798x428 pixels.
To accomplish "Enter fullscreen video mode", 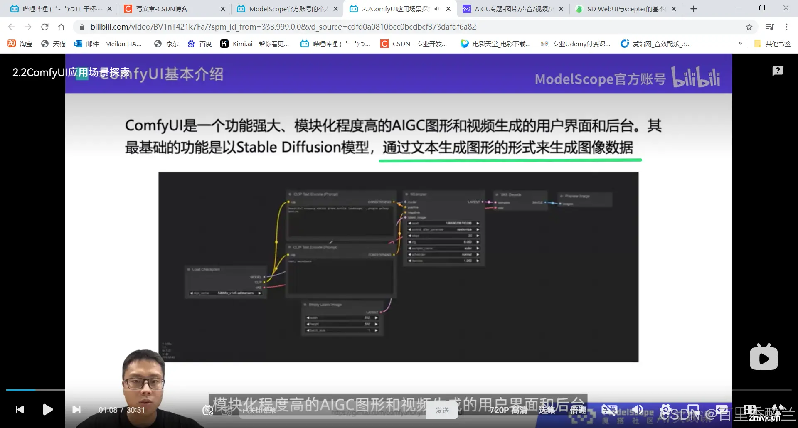I will [x=778, y=410].
